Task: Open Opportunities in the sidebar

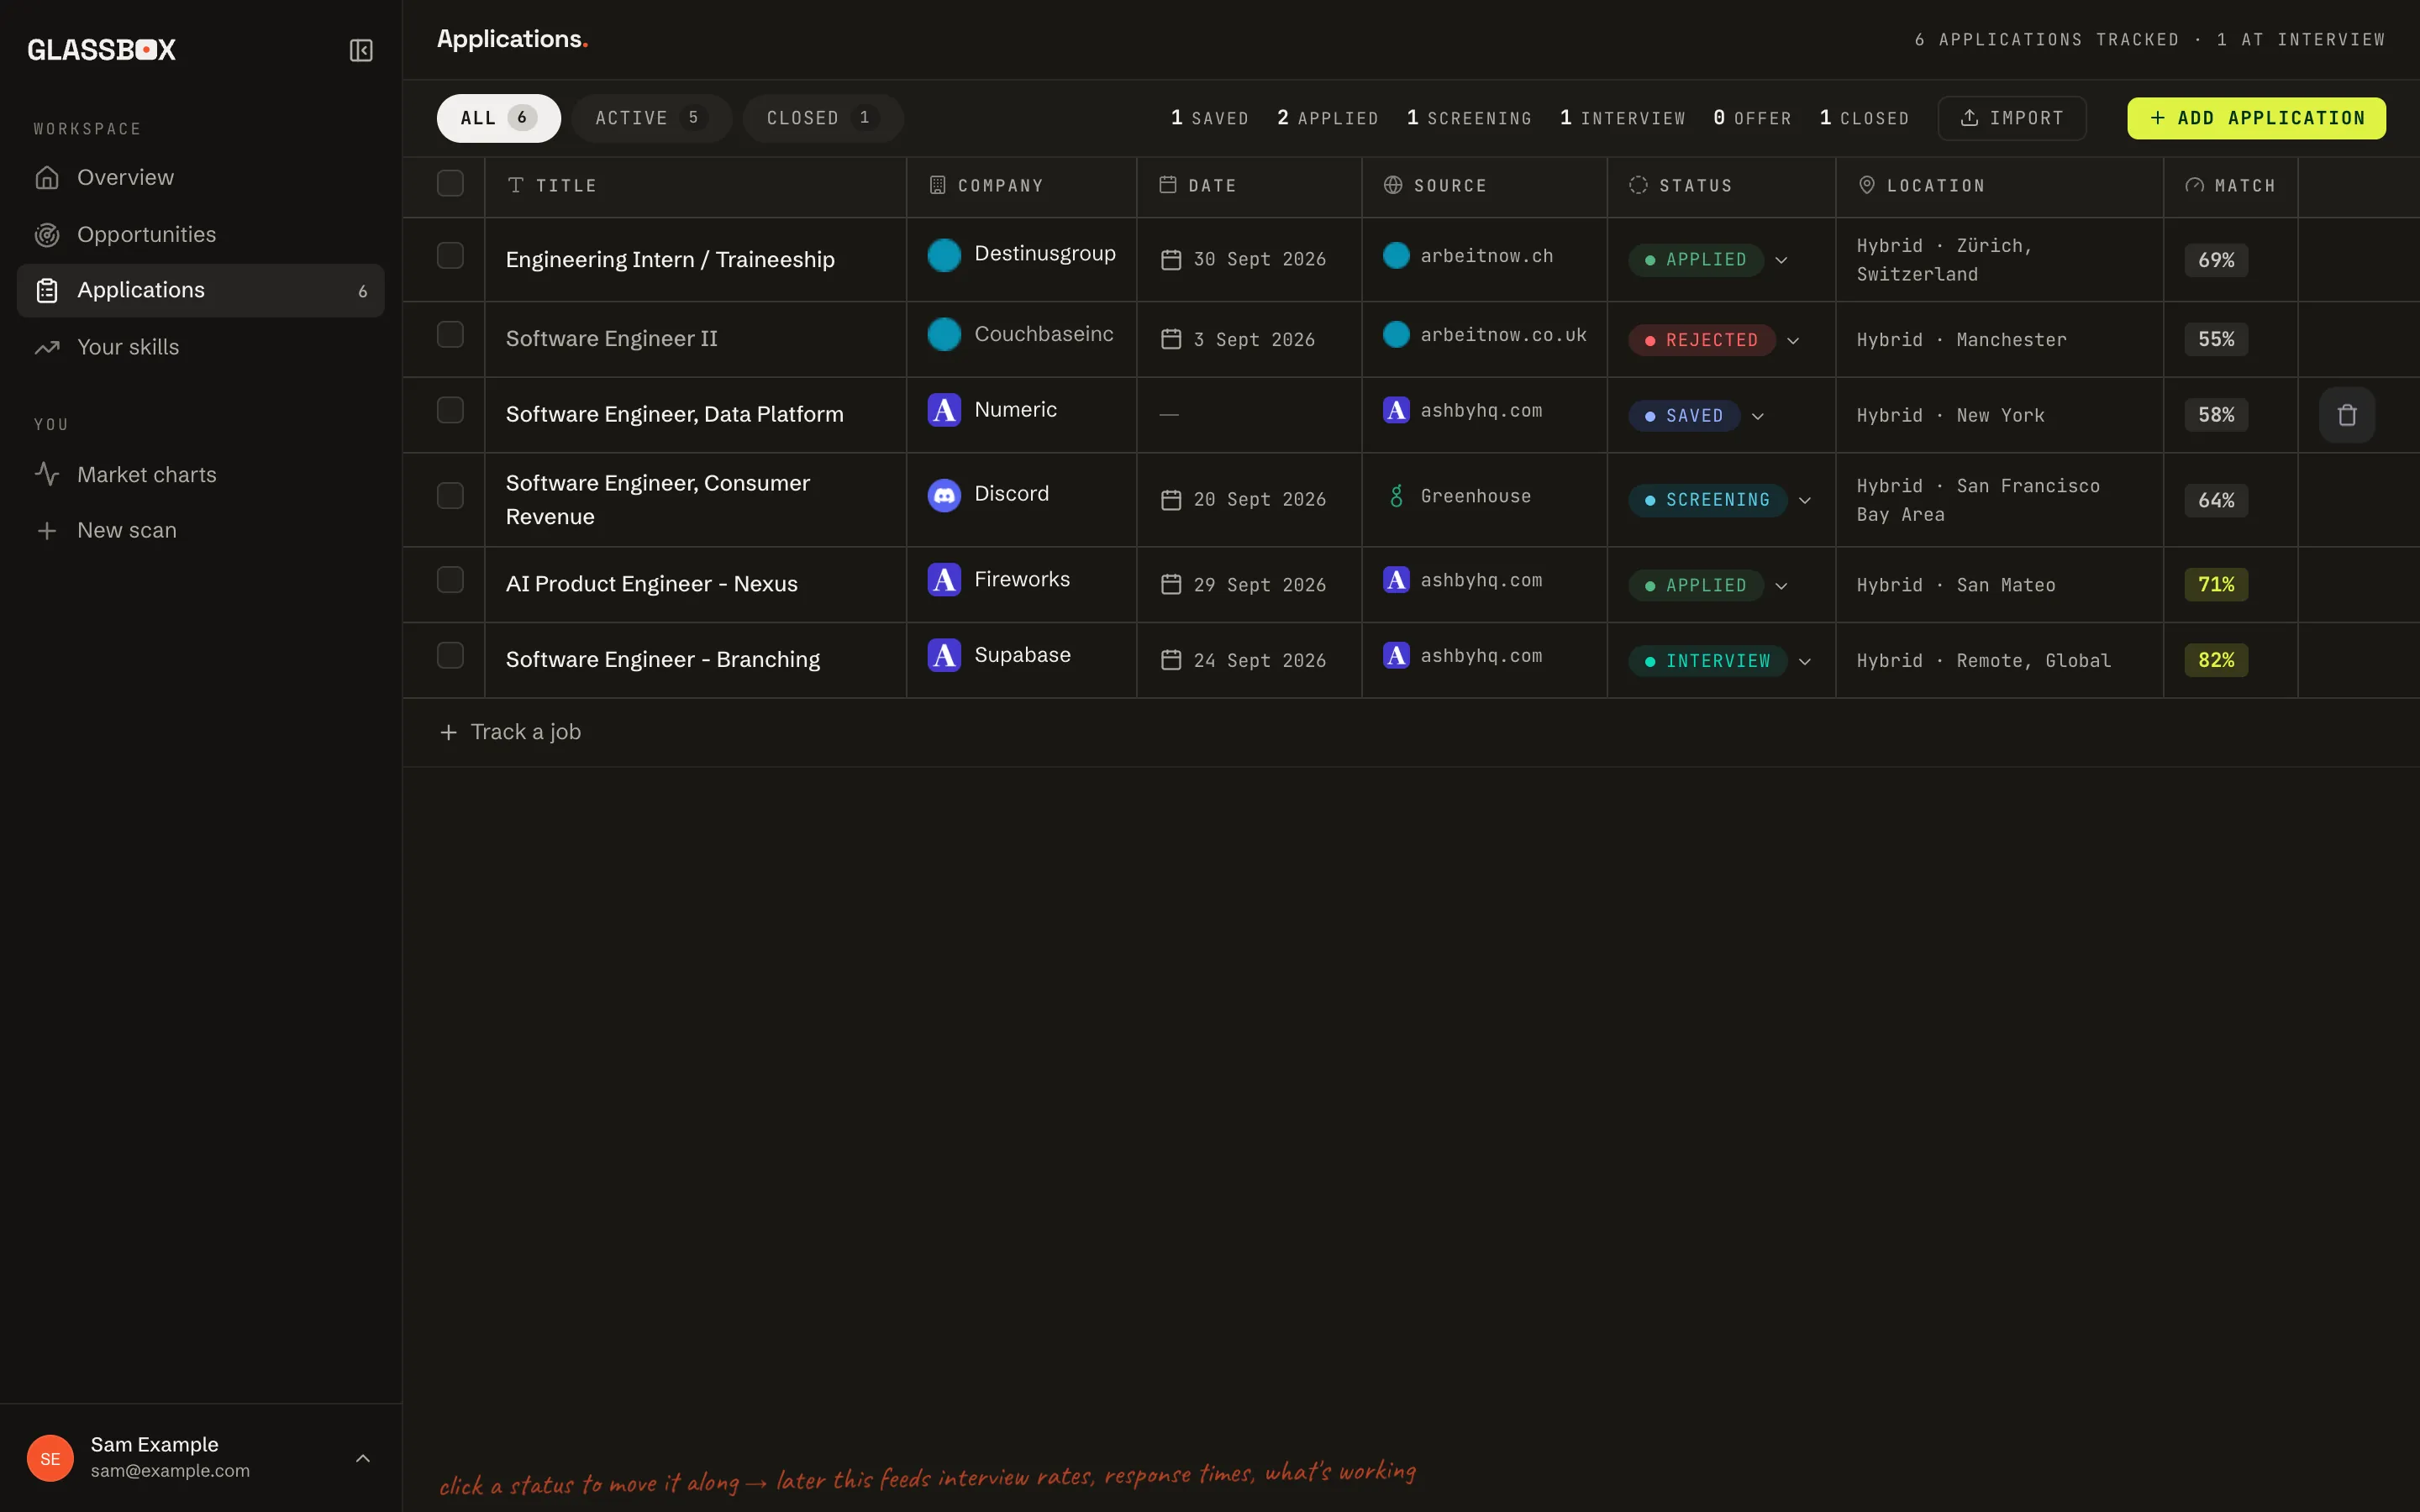Action: tap(200, 235)
